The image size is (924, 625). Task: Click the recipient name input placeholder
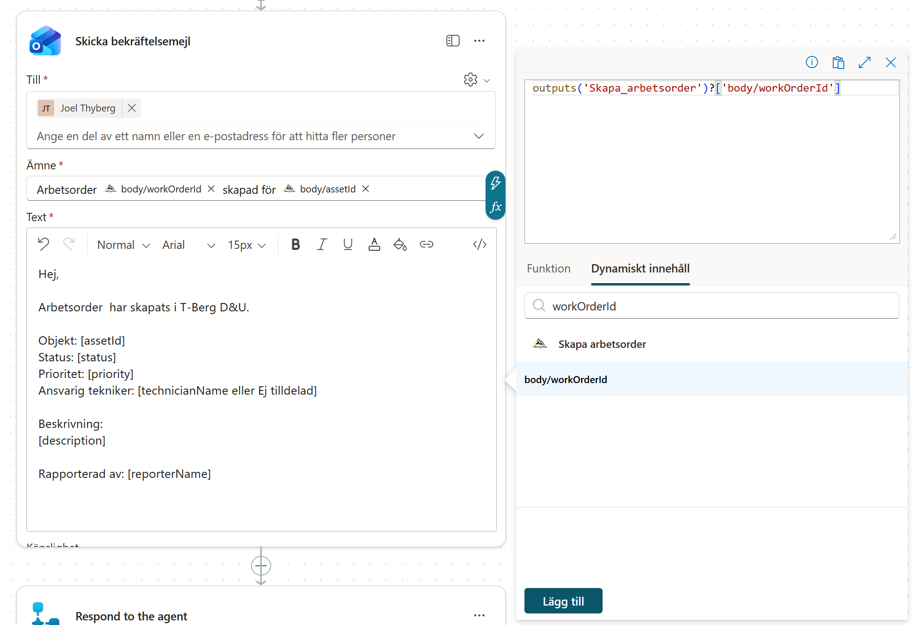pos(216,136)
